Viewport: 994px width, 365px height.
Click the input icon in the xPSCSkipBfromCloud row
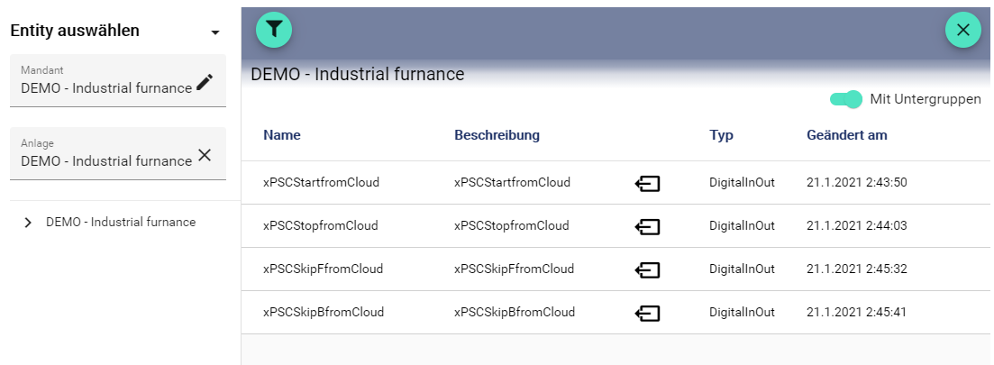coord(647,313)
